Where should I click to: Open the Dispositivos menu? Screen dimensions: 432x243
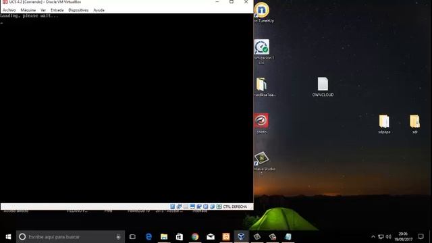pyautogui.click(x=78, y=10)
